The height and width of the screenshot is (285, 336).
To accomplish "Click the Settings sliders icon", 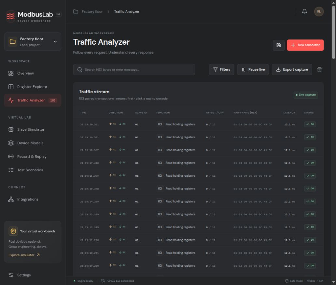I will click(11, 275).
